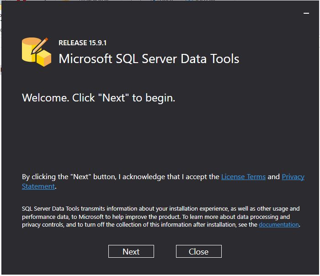Click the Close button in the installer
This screenshot has height=276, width=320.
(198, 251)
